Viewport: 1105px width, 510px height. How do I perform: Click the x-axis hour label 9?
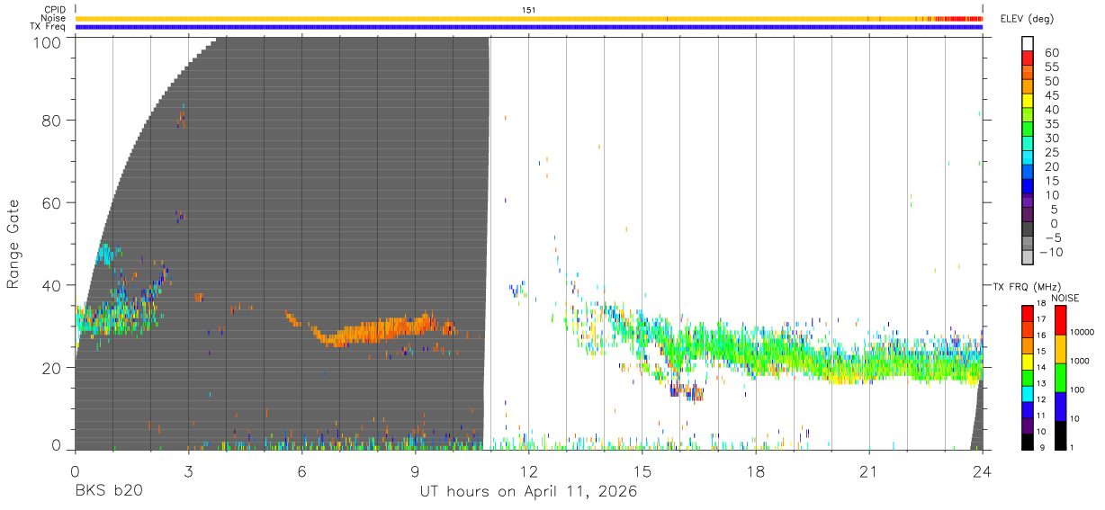[415, 470]
